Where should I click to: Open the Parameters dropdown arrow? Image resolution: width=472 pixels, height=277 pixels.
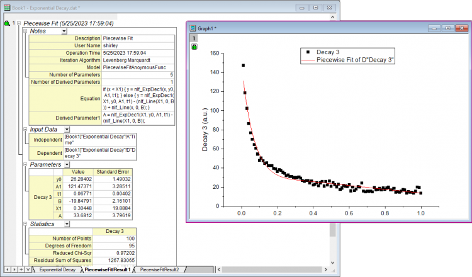[x=67, y=165]
